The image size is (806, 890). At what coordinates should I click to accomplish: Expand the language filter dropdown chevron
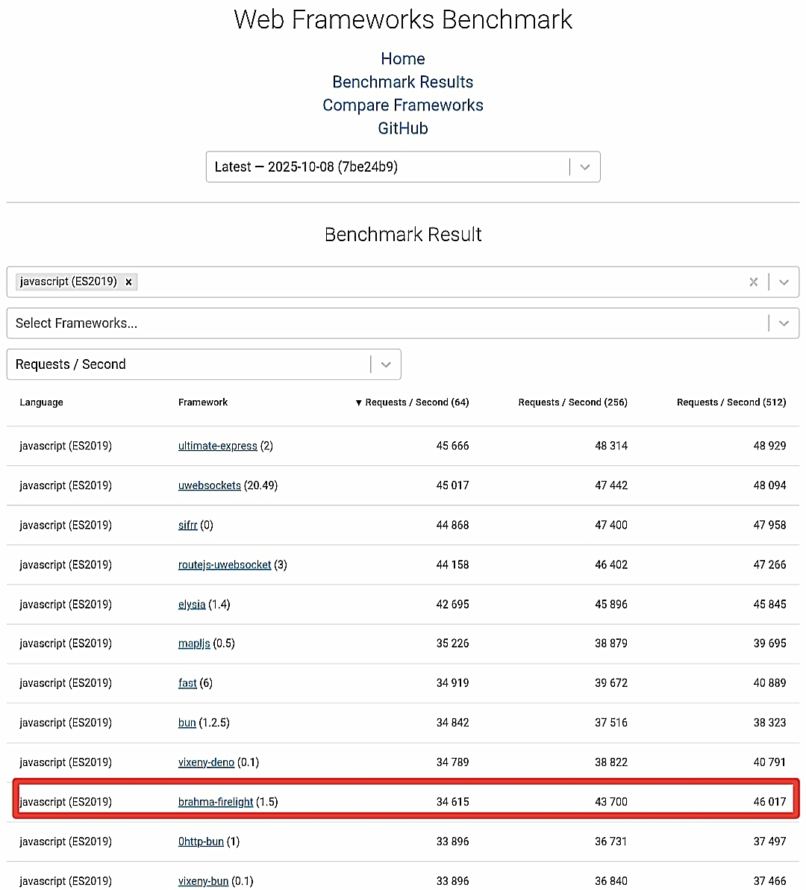[784, 281]
